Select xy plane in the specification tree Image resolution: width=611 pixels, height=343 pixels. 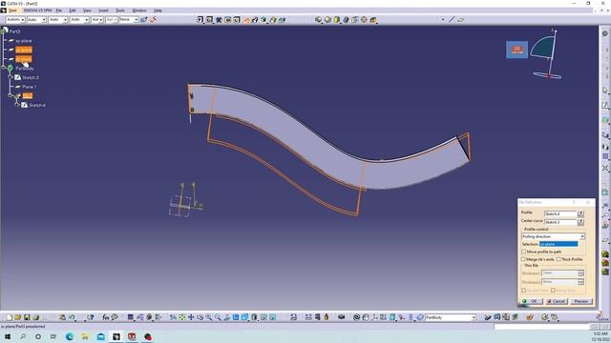coord(24,41)
